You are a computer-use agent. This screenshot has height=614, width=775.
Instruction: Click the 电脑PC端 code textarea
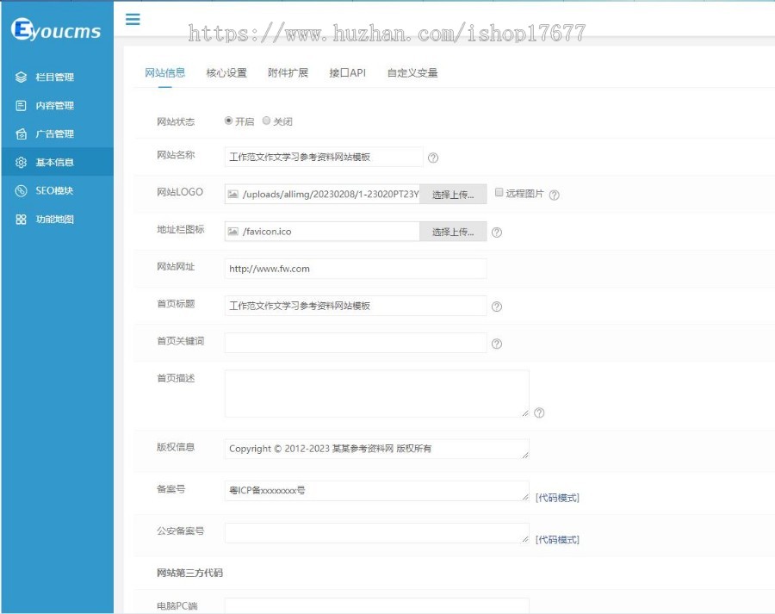click(x=376, y=606)
